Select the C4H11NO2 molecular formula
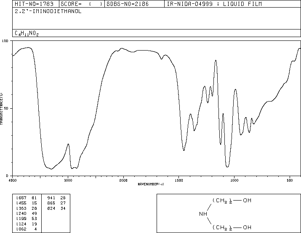The image size is (301, 233). [x=27, y=33]
